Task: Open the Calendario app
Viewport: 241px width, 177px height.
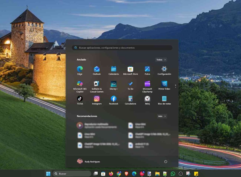Action: [x=113, y=69]
